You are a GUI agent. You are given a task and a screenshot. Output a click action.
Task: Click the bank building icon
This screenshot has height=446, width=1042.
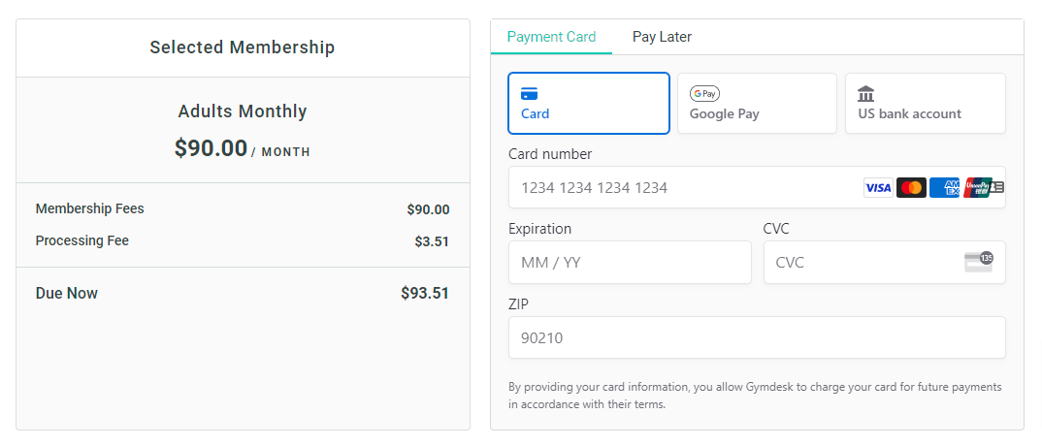point(866,94)
